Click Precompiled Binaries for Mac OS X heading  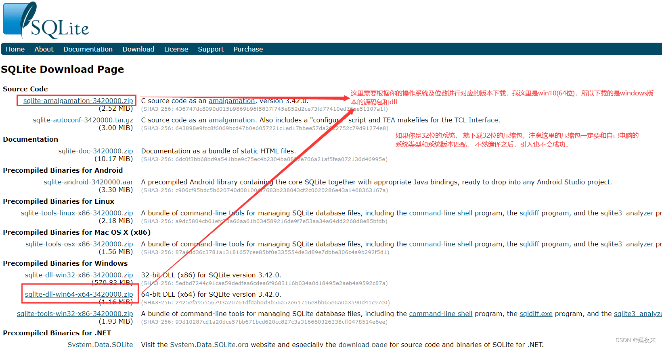tap(77, 232)
